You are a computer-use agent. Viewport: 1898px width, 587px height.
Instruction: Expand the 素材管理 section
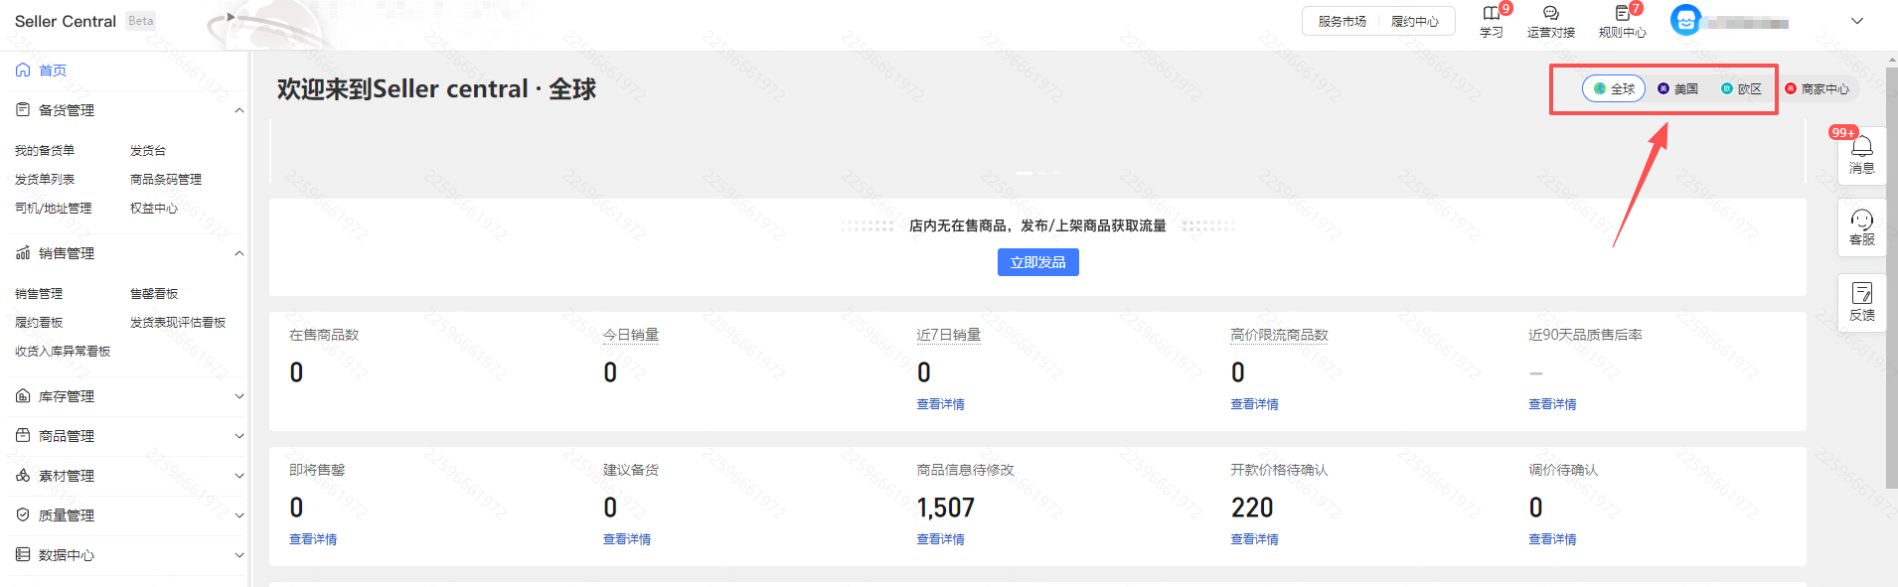point(238,476)
